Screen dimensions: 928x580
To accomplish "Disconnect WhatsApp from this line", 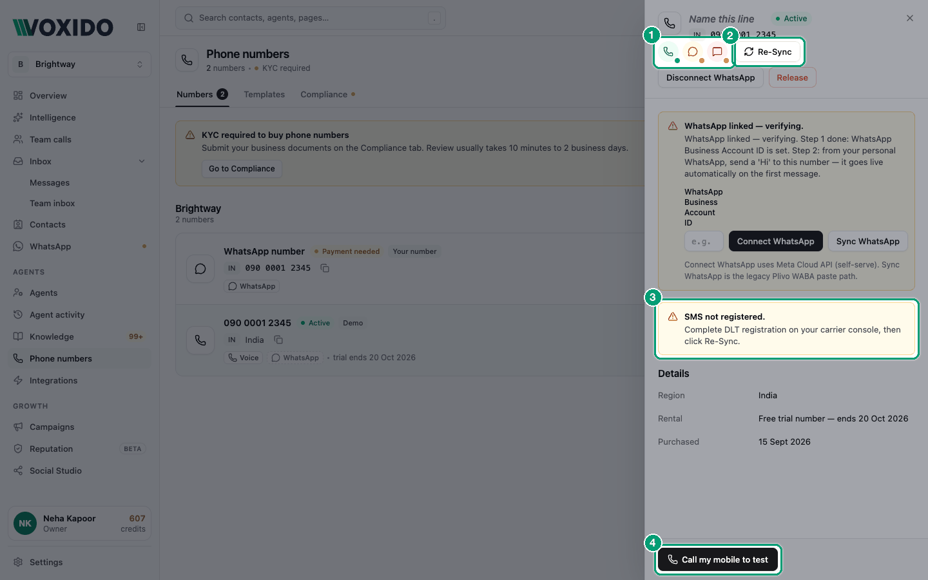I will 711,77.
